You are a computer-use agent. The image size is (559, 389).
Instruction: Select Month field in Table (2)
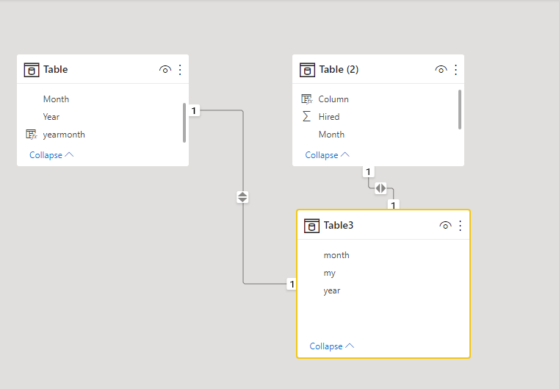point(331,135)
